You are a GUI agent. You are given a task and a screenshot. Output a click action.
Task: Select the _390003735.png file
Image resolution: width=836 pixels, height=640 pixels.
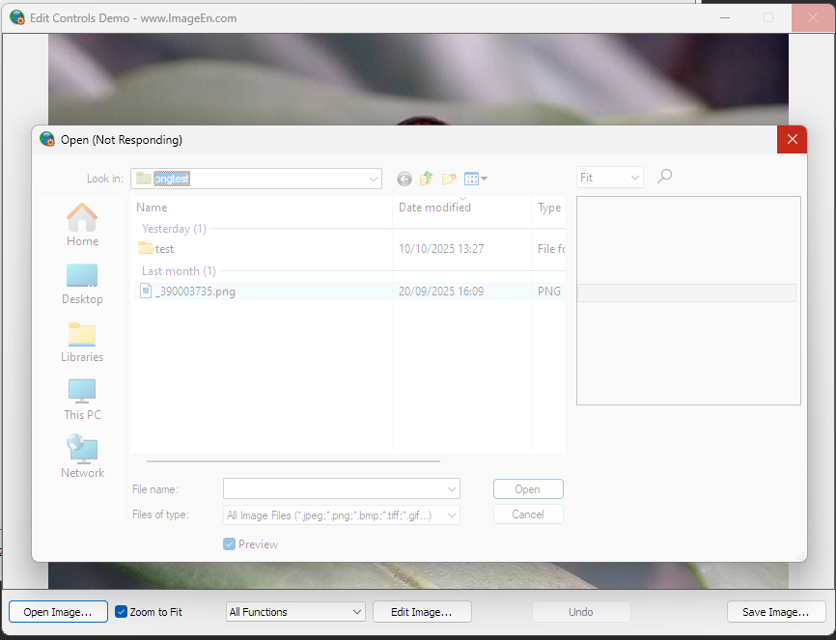(194, 292)
